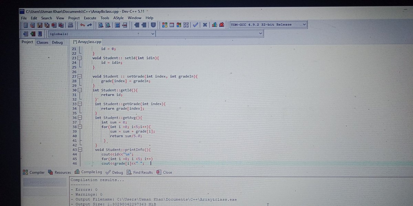Open the File menu
Screen dimensions: 413x206
(24, 18)
